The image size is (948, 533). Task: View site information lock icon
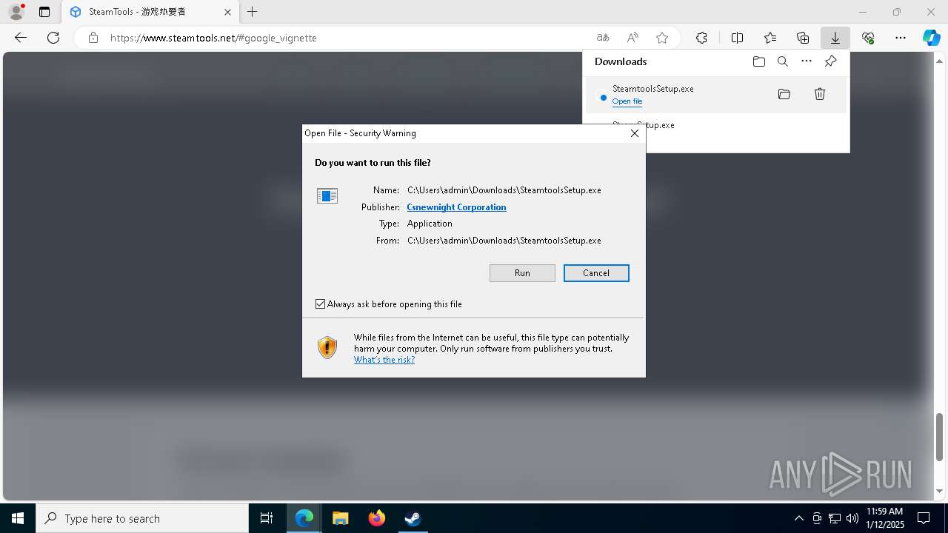(93, 38)
